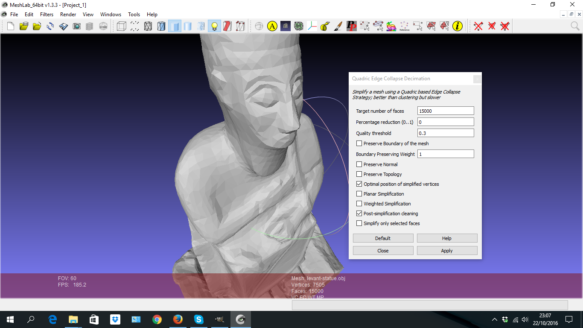Image resolution: width=583 pixels, height=328 pixels.
Task: Check Simplify only selected faces
Action: pyautogui.click(x=359, y=223)
